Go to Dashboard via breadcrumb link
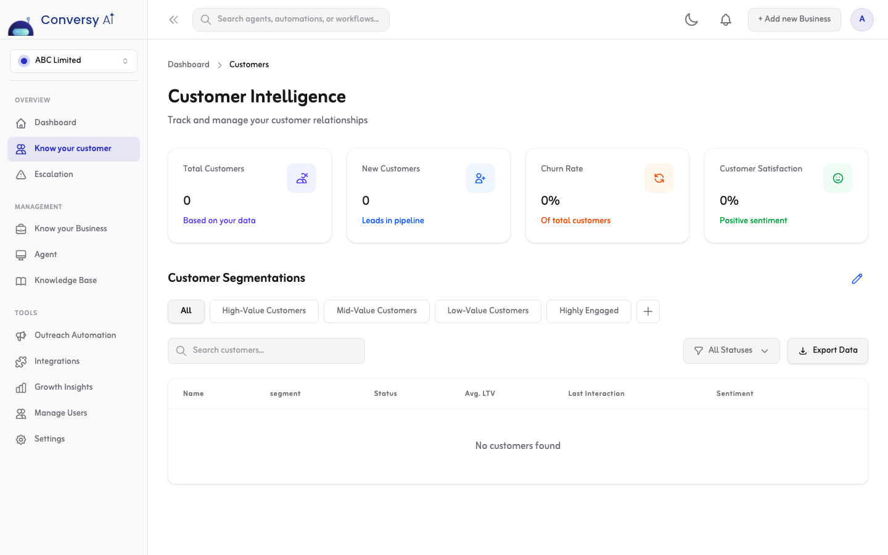Image resolution: width=888 pixels, height=555 pixels. 189,65
